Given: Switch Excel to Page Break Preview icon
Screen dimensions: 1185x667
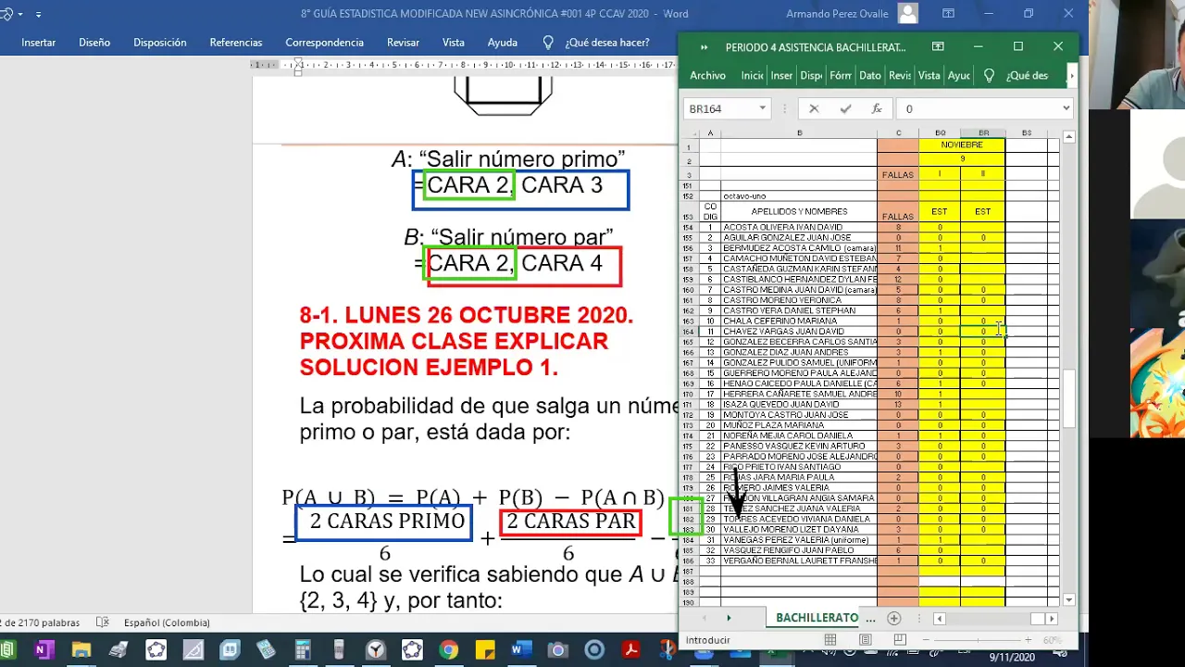Looking at the screenshot, I should 899,640.
